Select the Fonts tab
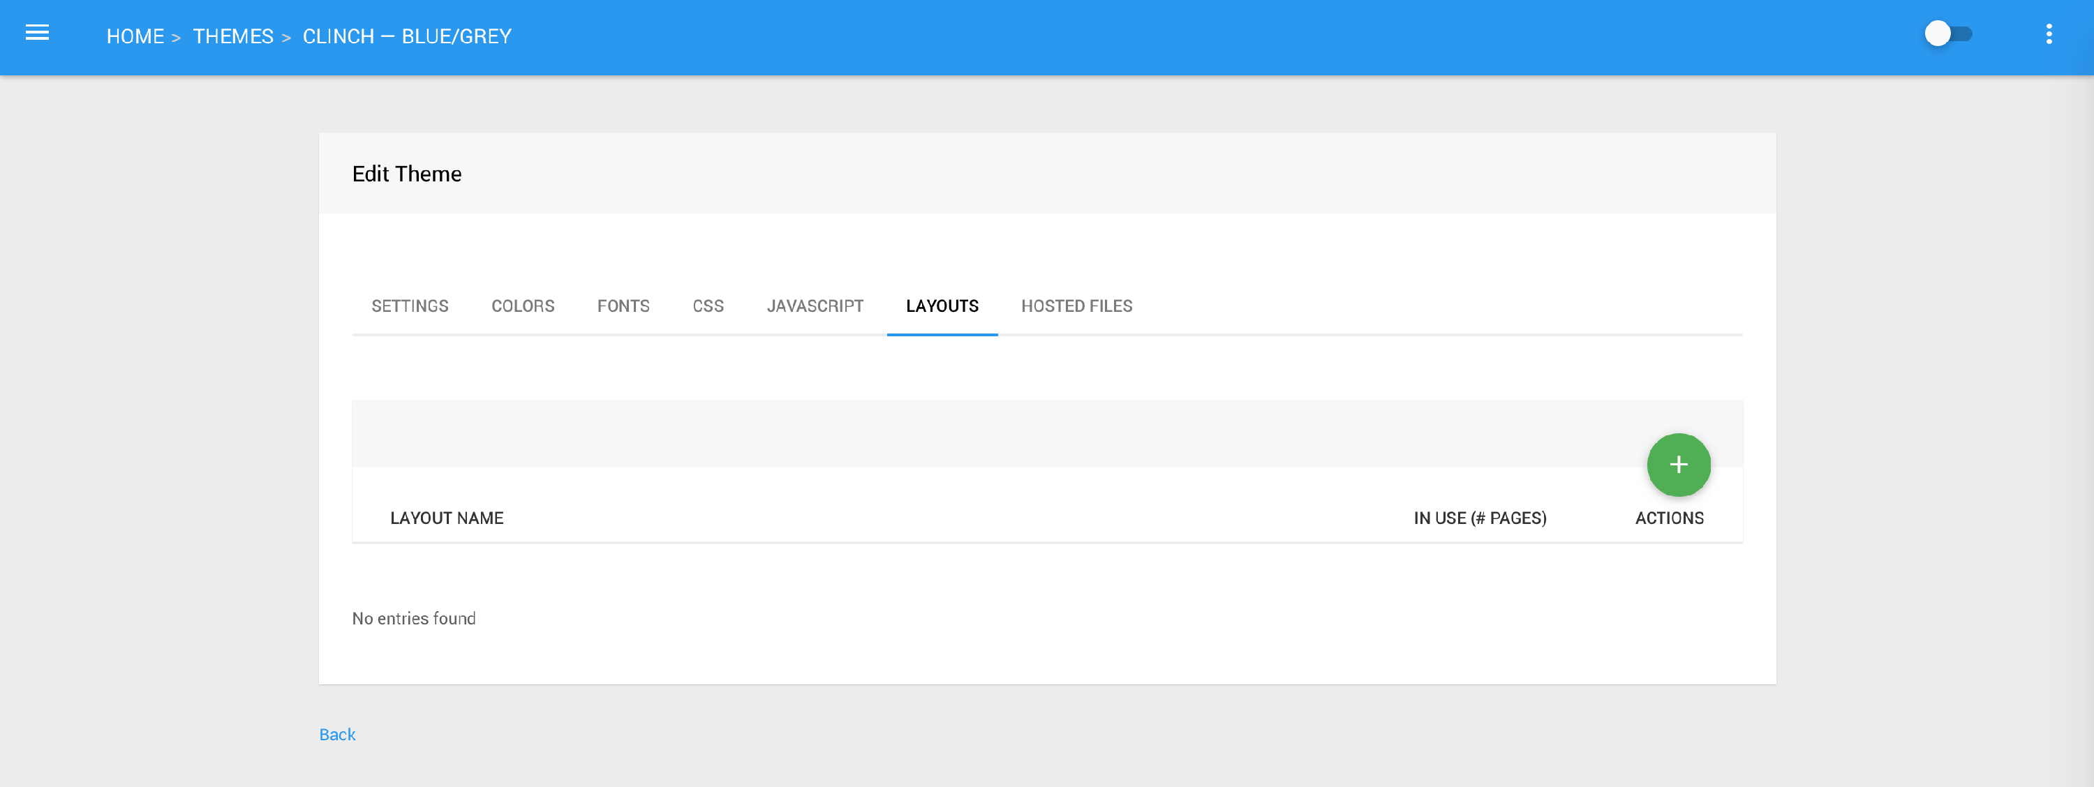The height and width of the screenshot is (787, 2094). coord(623,306)
